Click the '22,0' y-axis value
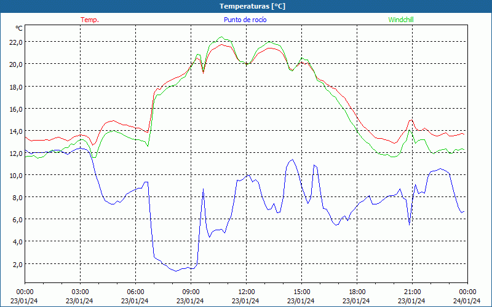492x307 pixels. click(x=16, y=42)
